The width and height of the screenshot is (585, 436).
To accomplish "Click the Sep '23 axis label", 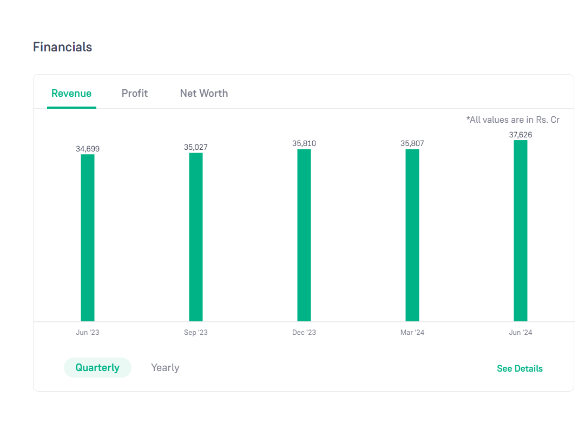I will click(196, 332).
